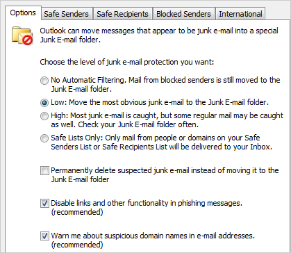The width and height of the screenshot is (291, 253).
Task: Go to the Blocked Senders tab
Action: tap(183, 14)
